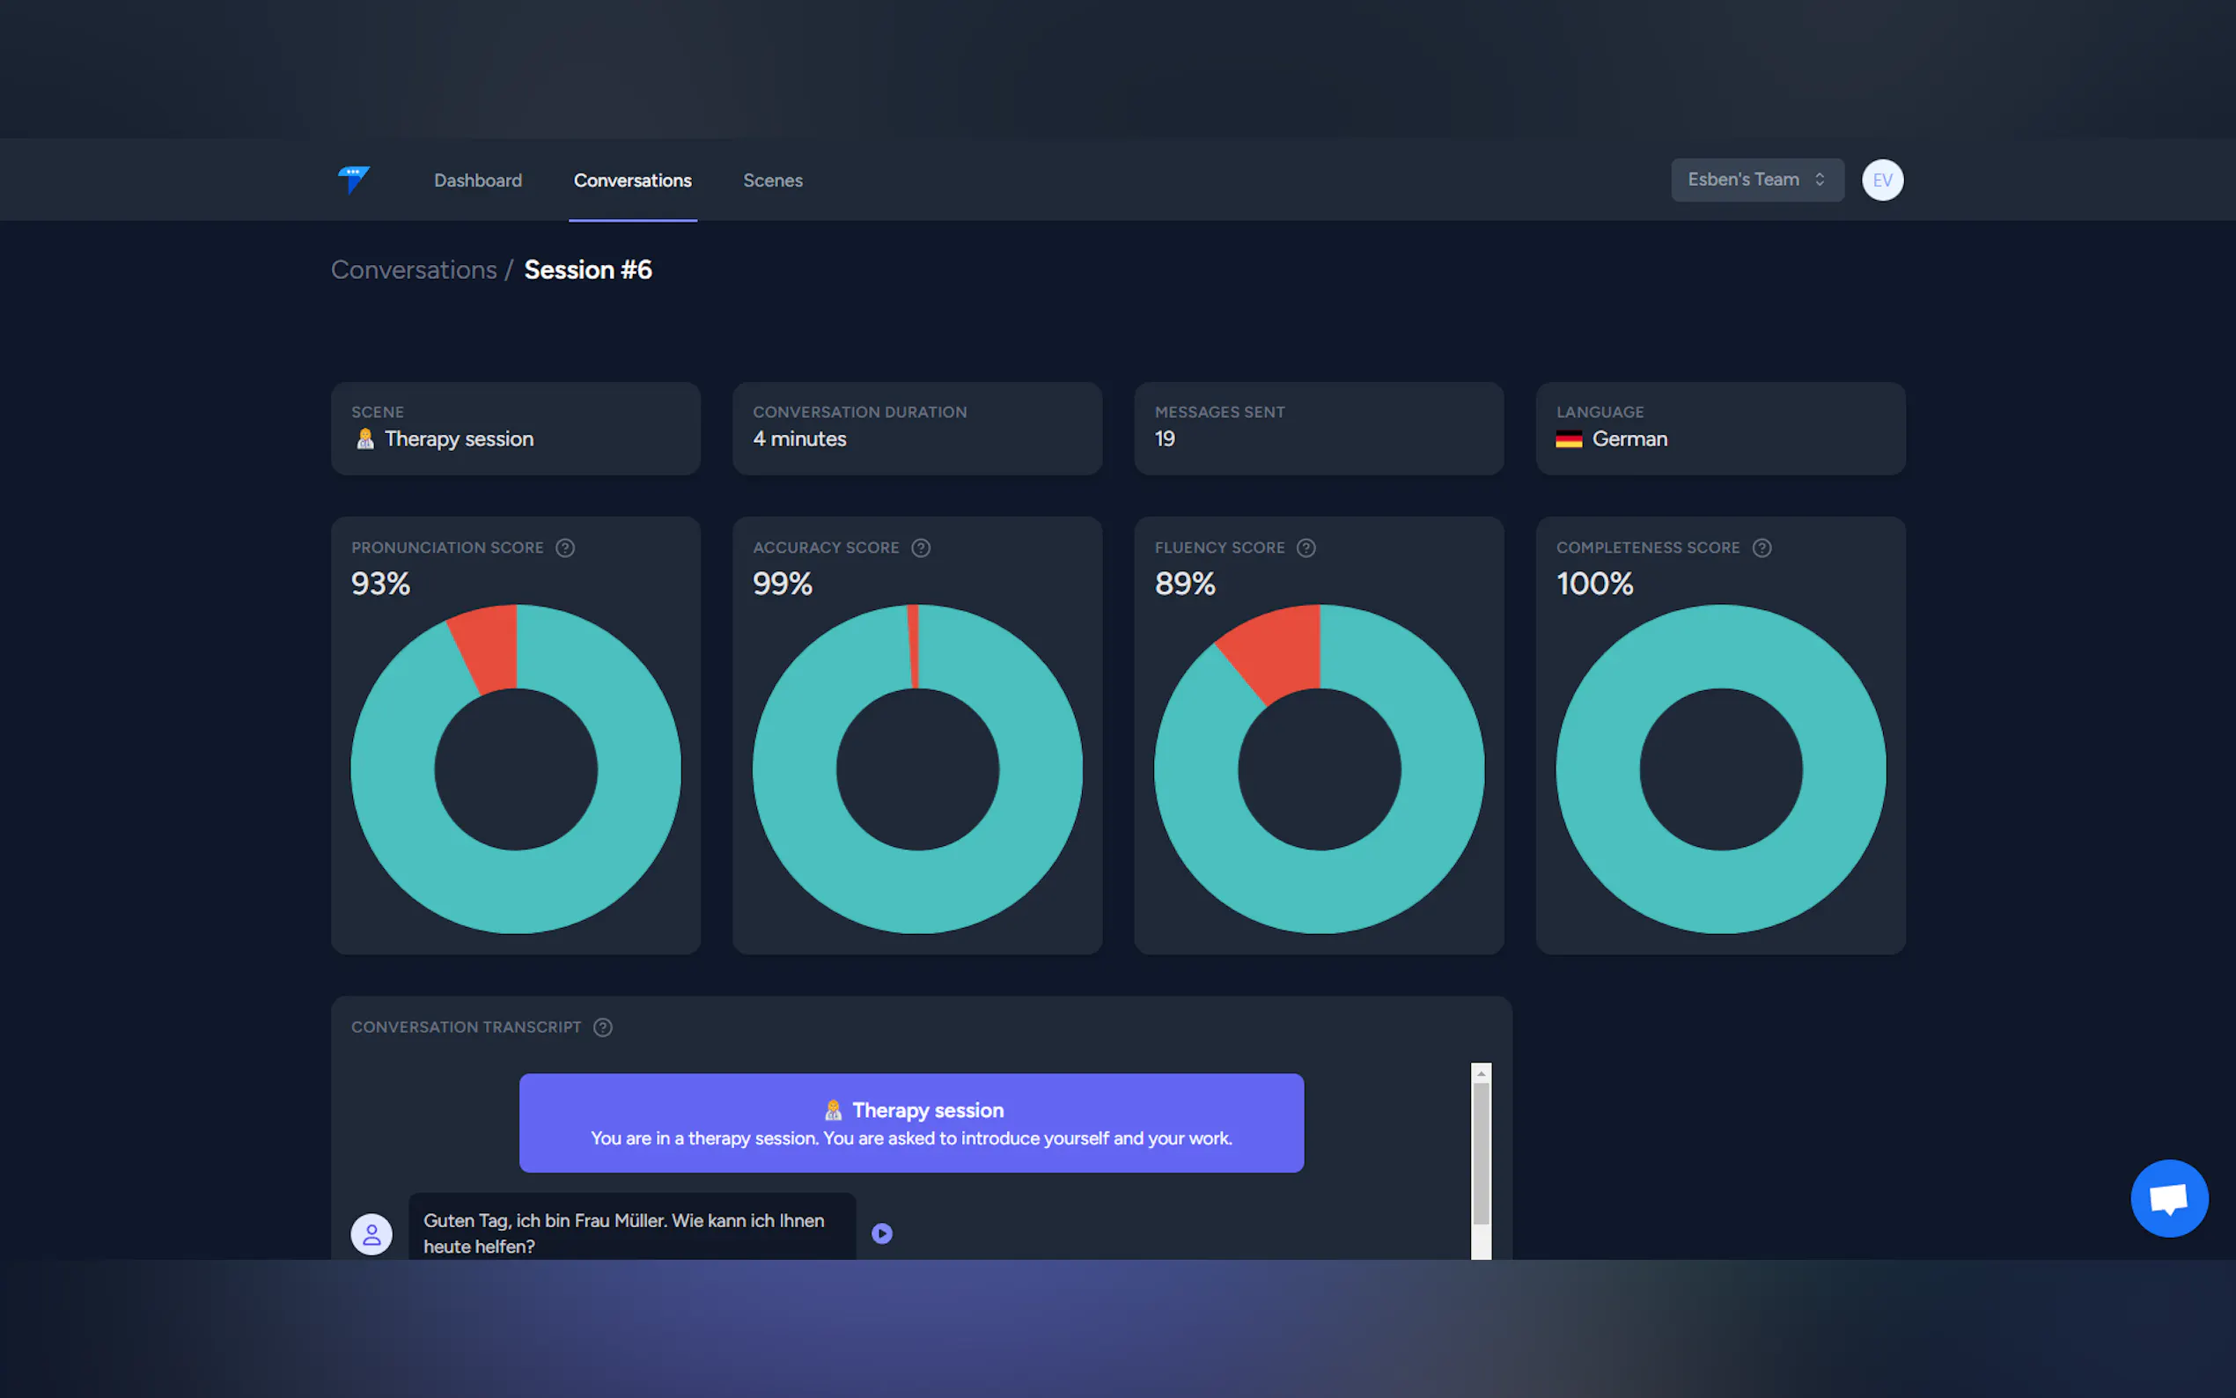Click the '99%' accuracy score value
This screenshot has height=1398, width=2236.
coord(782,584)
